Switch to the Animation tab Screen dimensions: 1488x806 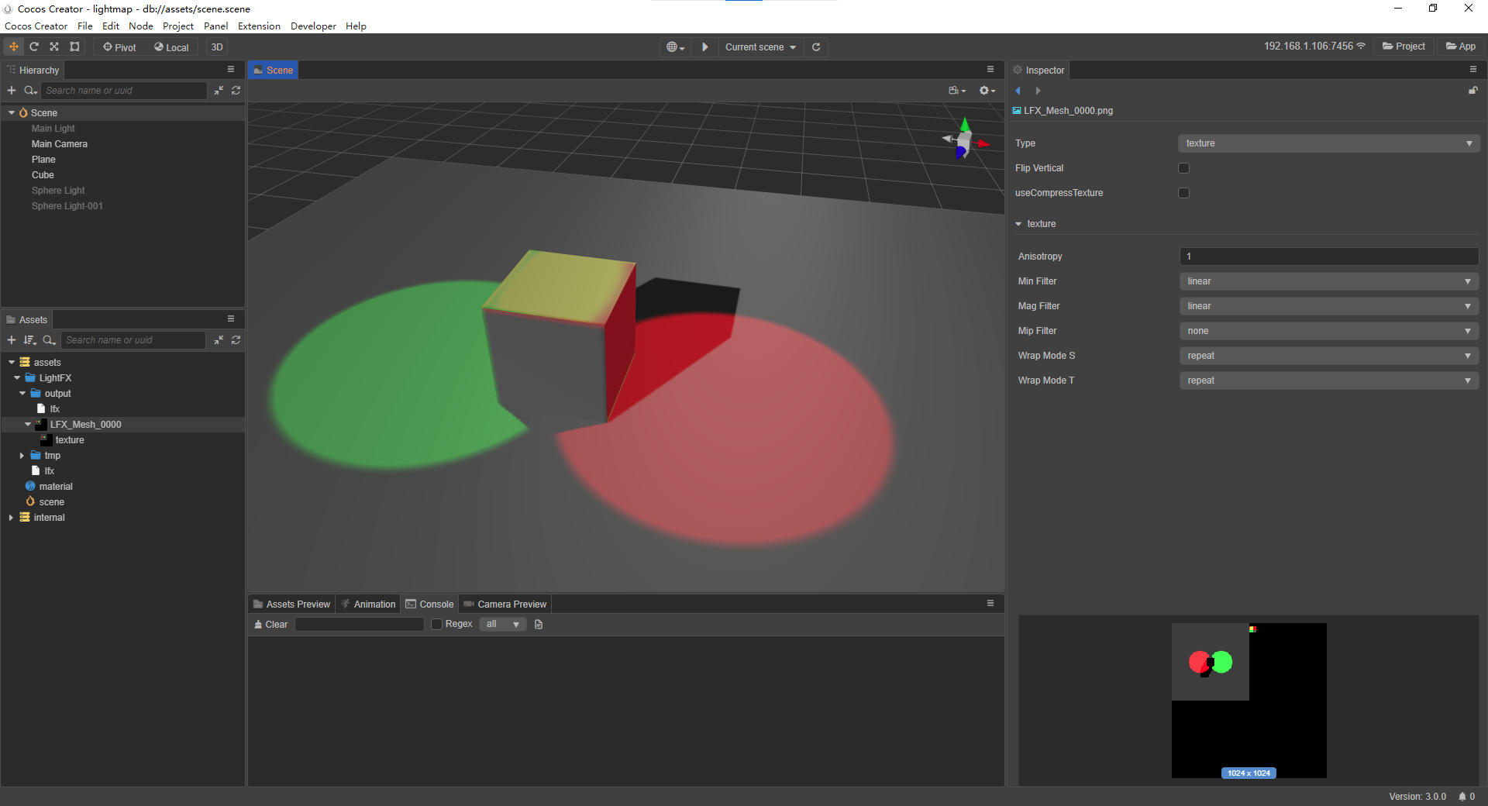pyautogui.click(x=368, y=604)
